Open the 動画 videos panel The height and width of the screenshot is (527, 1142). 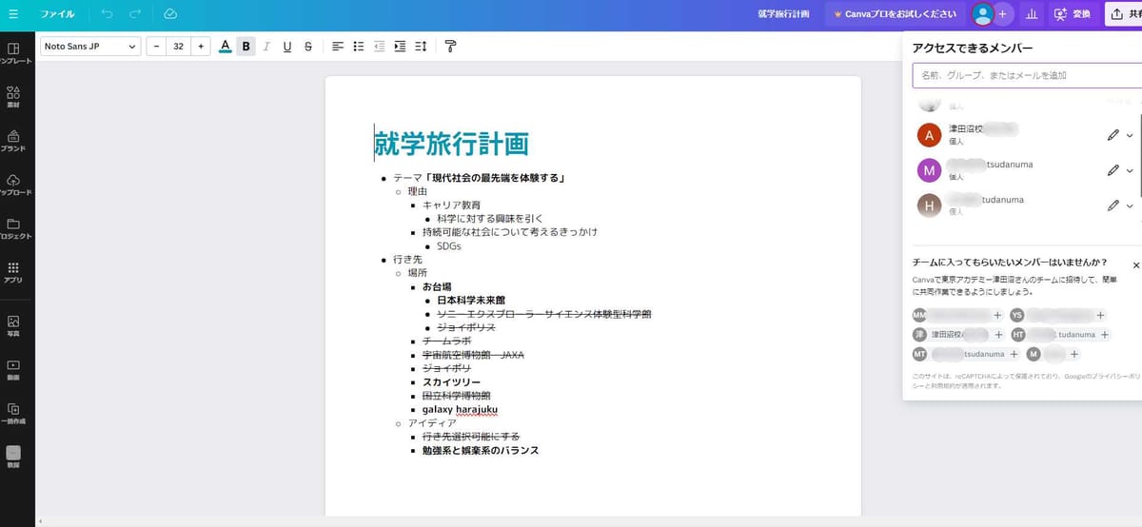[14, 369]
